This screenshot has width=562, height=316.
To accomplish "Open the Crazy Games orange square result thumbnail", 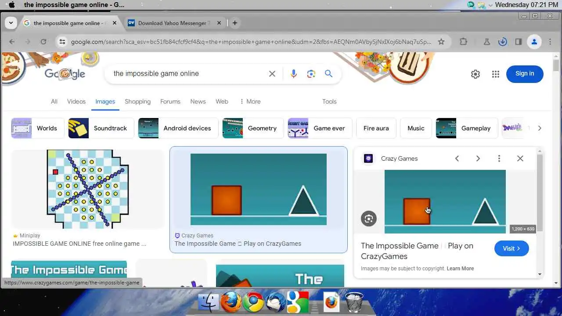I will (259, 189).
